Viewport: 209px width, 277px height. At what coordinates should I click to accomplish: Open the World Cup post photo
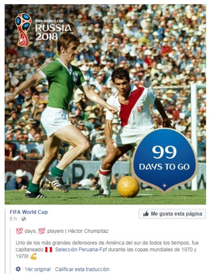point(105,104)
